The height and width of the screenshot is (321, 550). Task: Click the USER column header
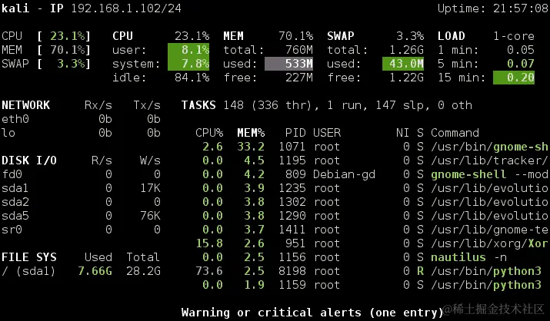click(x=327, y=133)
